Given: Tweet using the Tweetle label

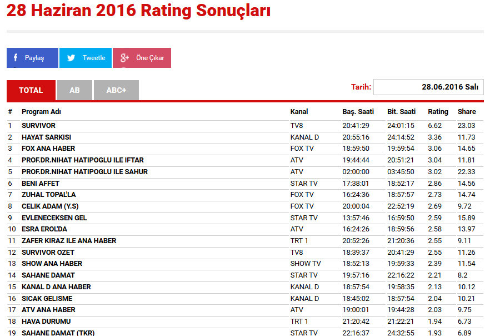Looking at the screenshot, I should tap(94, 58).
